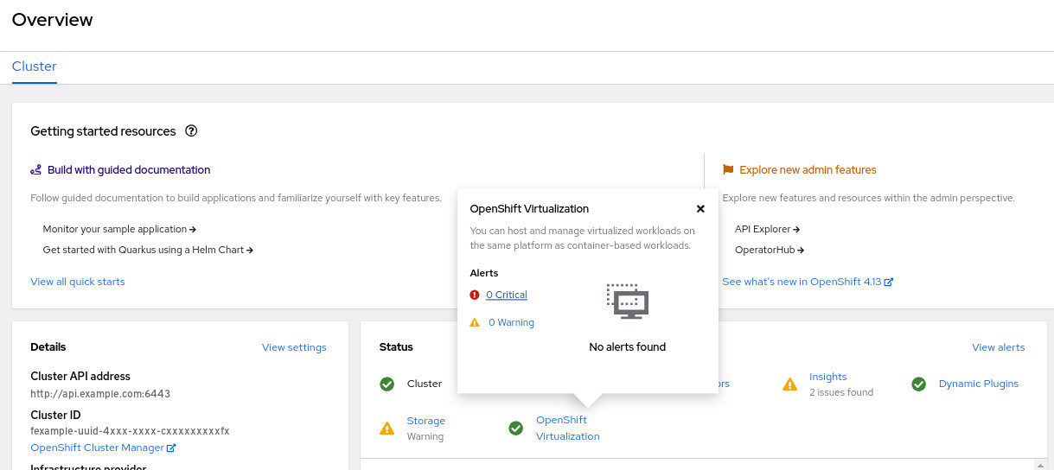Click View settings in Details card

[294, 347]
